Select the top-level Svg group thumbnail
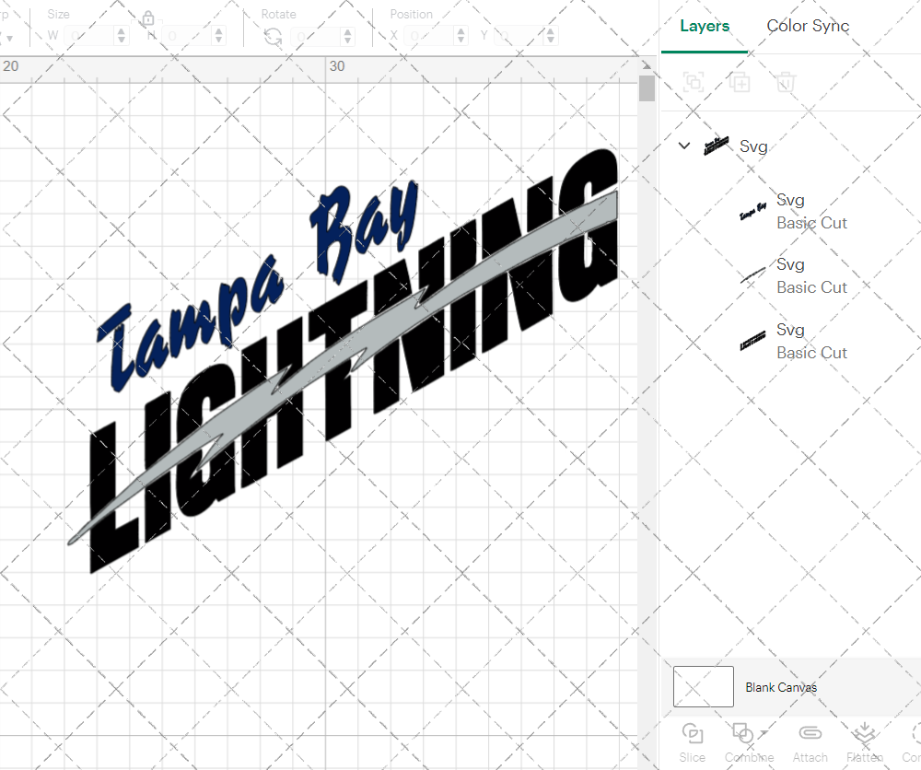 [716, 146]
